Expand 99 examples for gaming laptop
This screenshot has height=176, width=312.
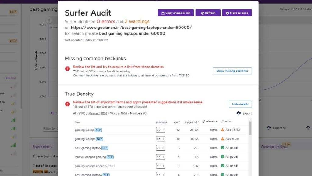click(161, 130)
